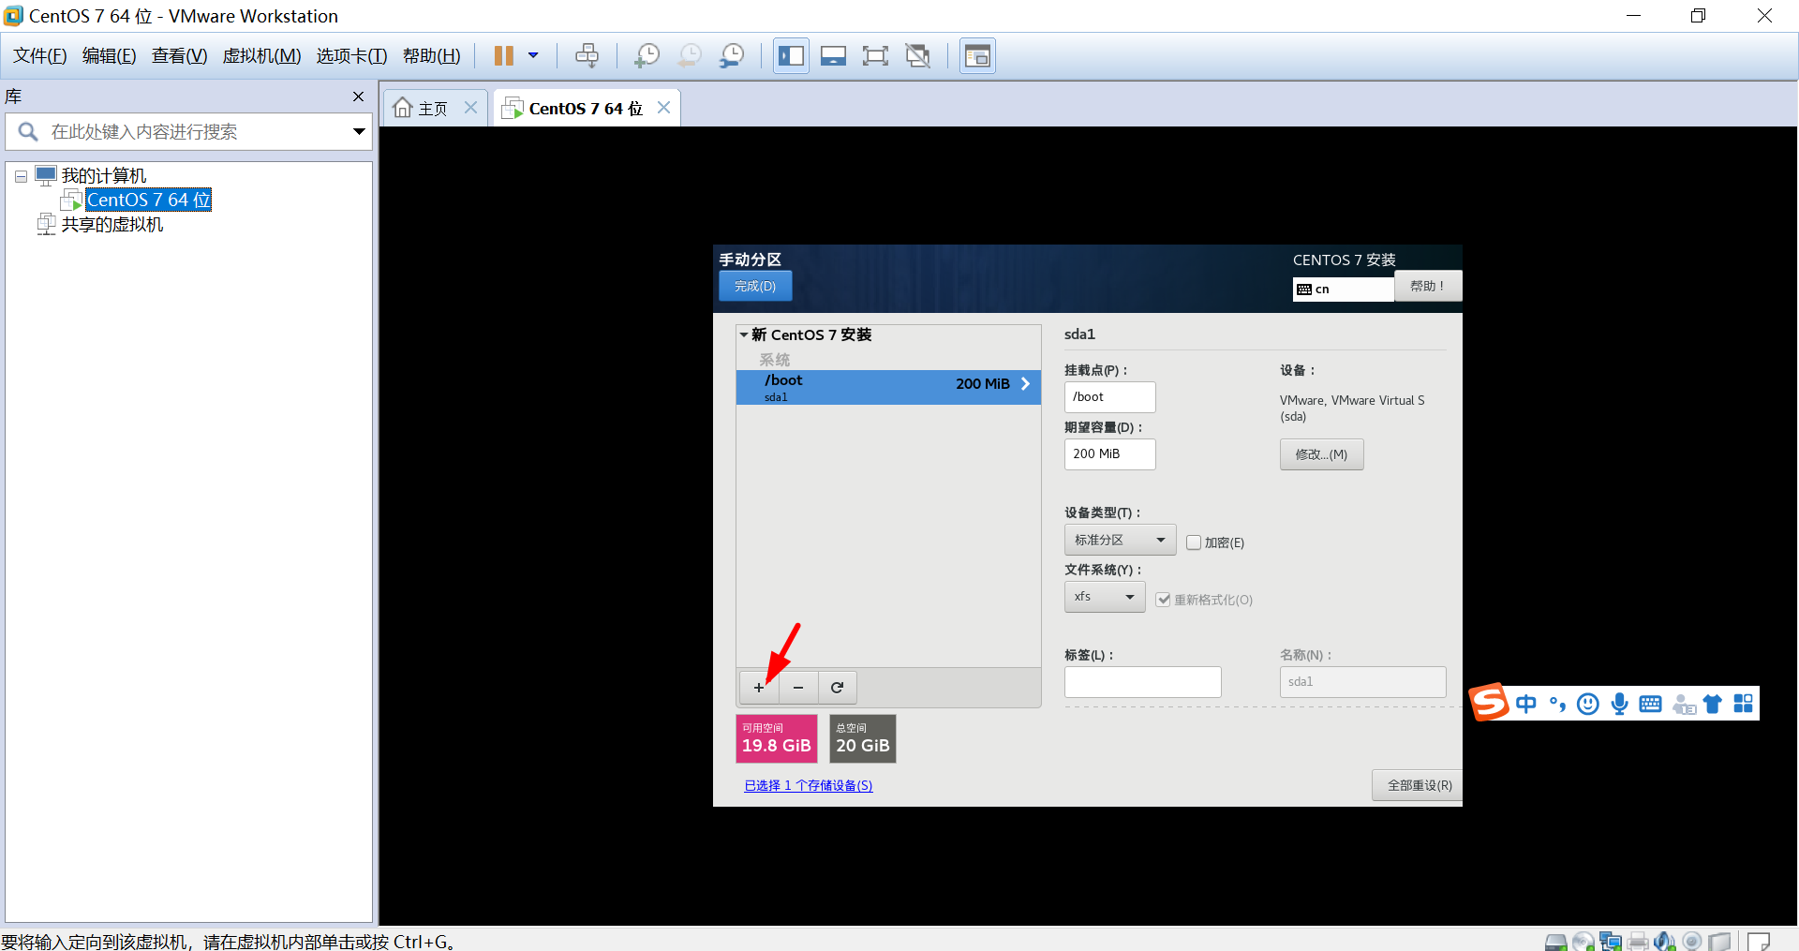Click the 名称 sda1 field
This screenshot has width=1799, height=951.
click(1362, 682)
